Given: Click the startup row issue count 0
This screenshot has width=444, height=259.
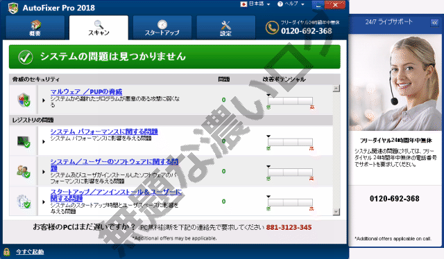Looking at the screenshot, I should (223, 202).
